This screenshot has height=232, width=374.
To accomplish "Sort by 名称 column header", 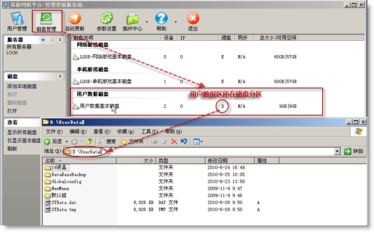I will pos(79,161).
